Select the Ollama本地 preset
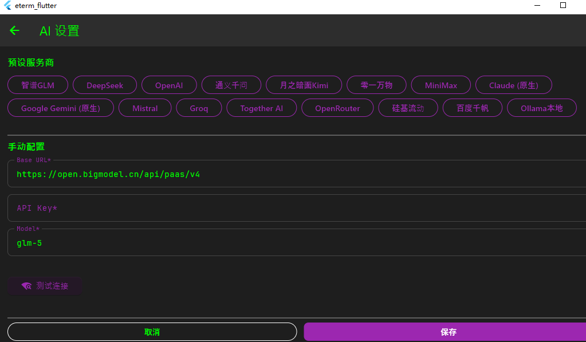This screenshot has width=586, height=342. (x=541, y=108)
